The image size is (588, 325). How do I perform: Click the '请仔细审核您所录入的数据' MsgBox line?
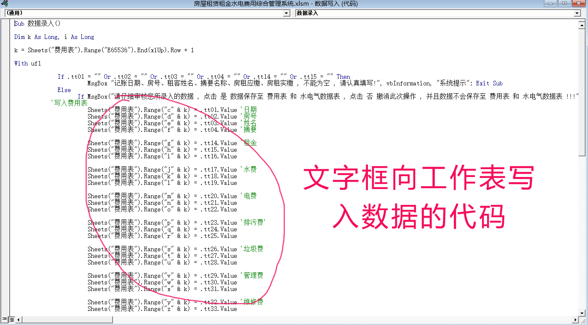click(x=328, y=97)
